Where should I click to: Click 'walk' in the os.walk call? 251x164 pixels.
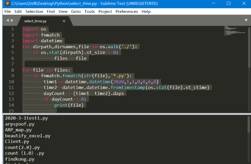pyautogui.click(x=113, y=47)
